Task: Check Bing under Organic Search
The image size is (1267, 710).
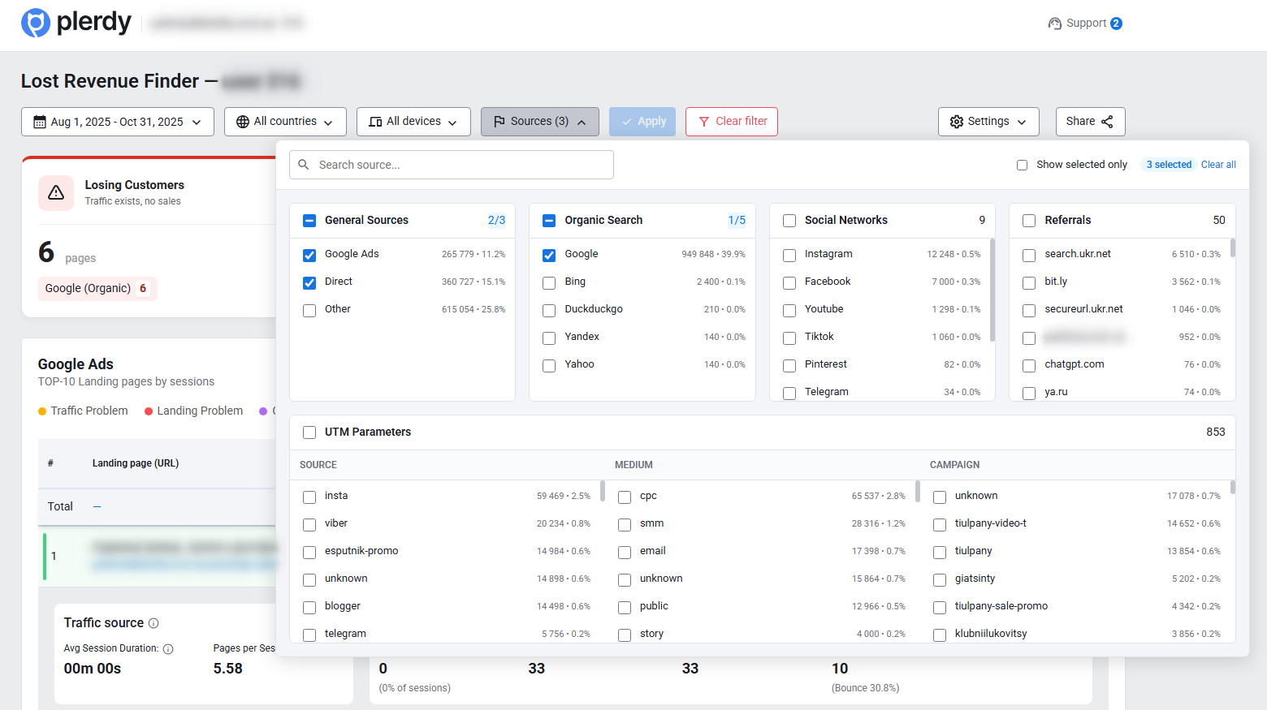Action: 548,282
